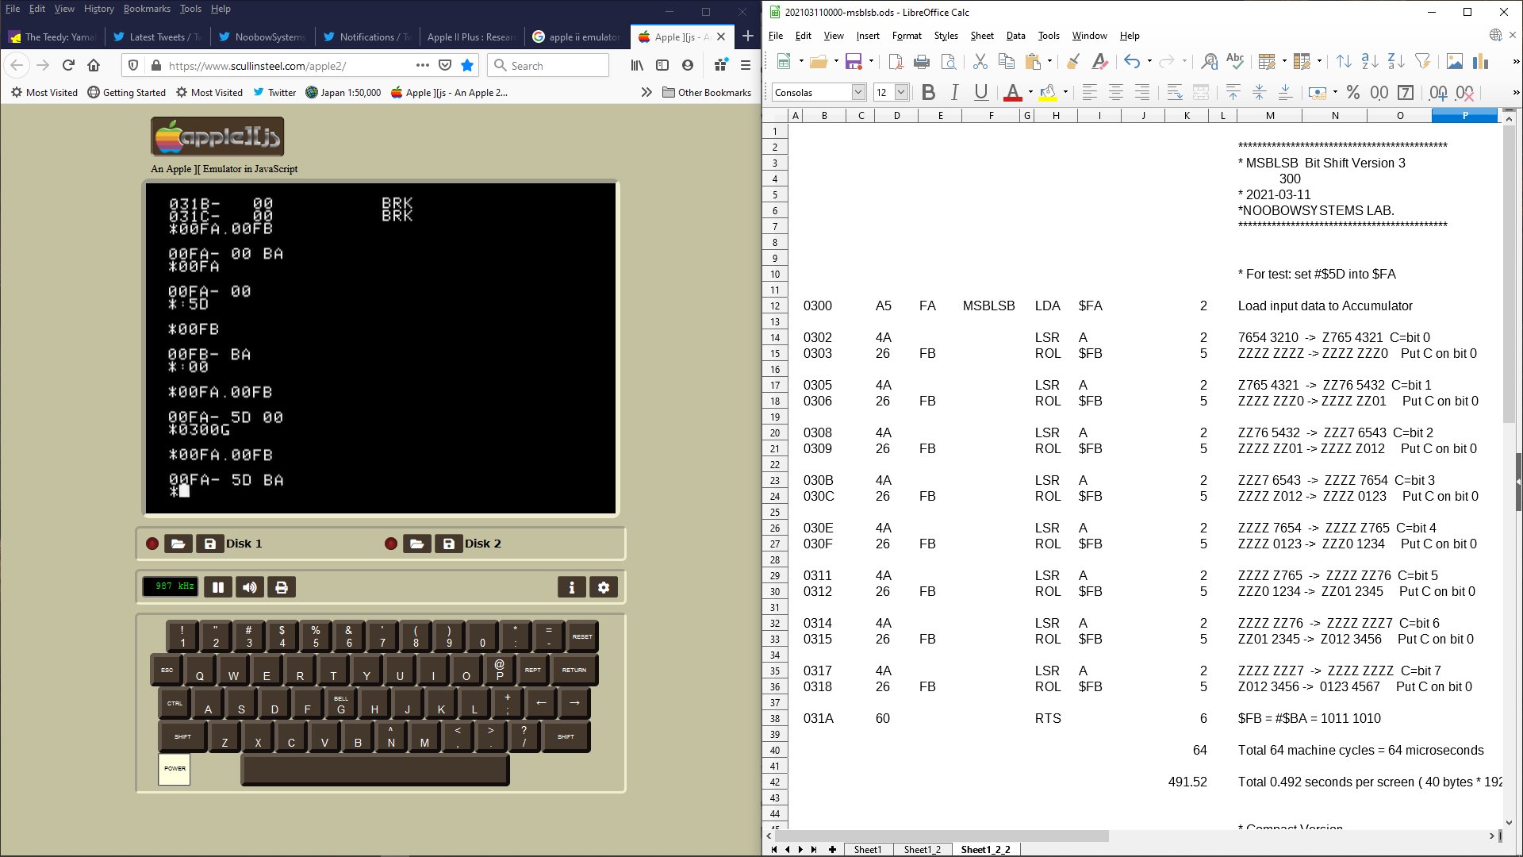Click Sort Descending icon

click(x=1396, y=62)
